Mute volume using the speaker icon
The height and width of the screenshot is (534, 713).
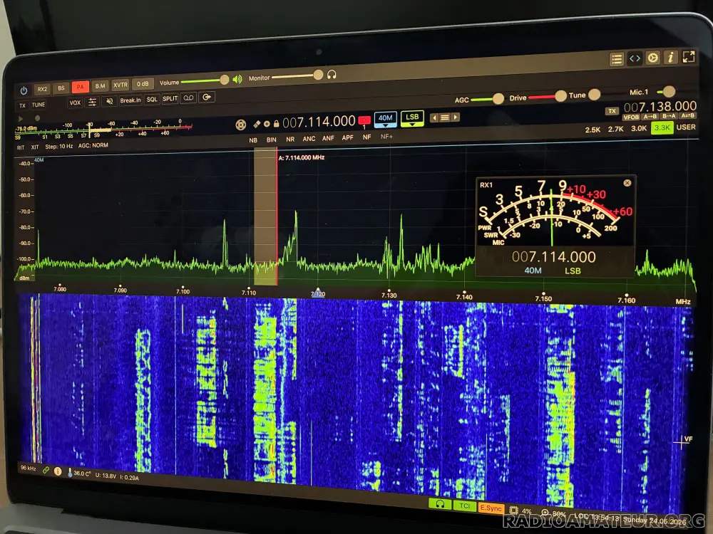click(237, 80)
